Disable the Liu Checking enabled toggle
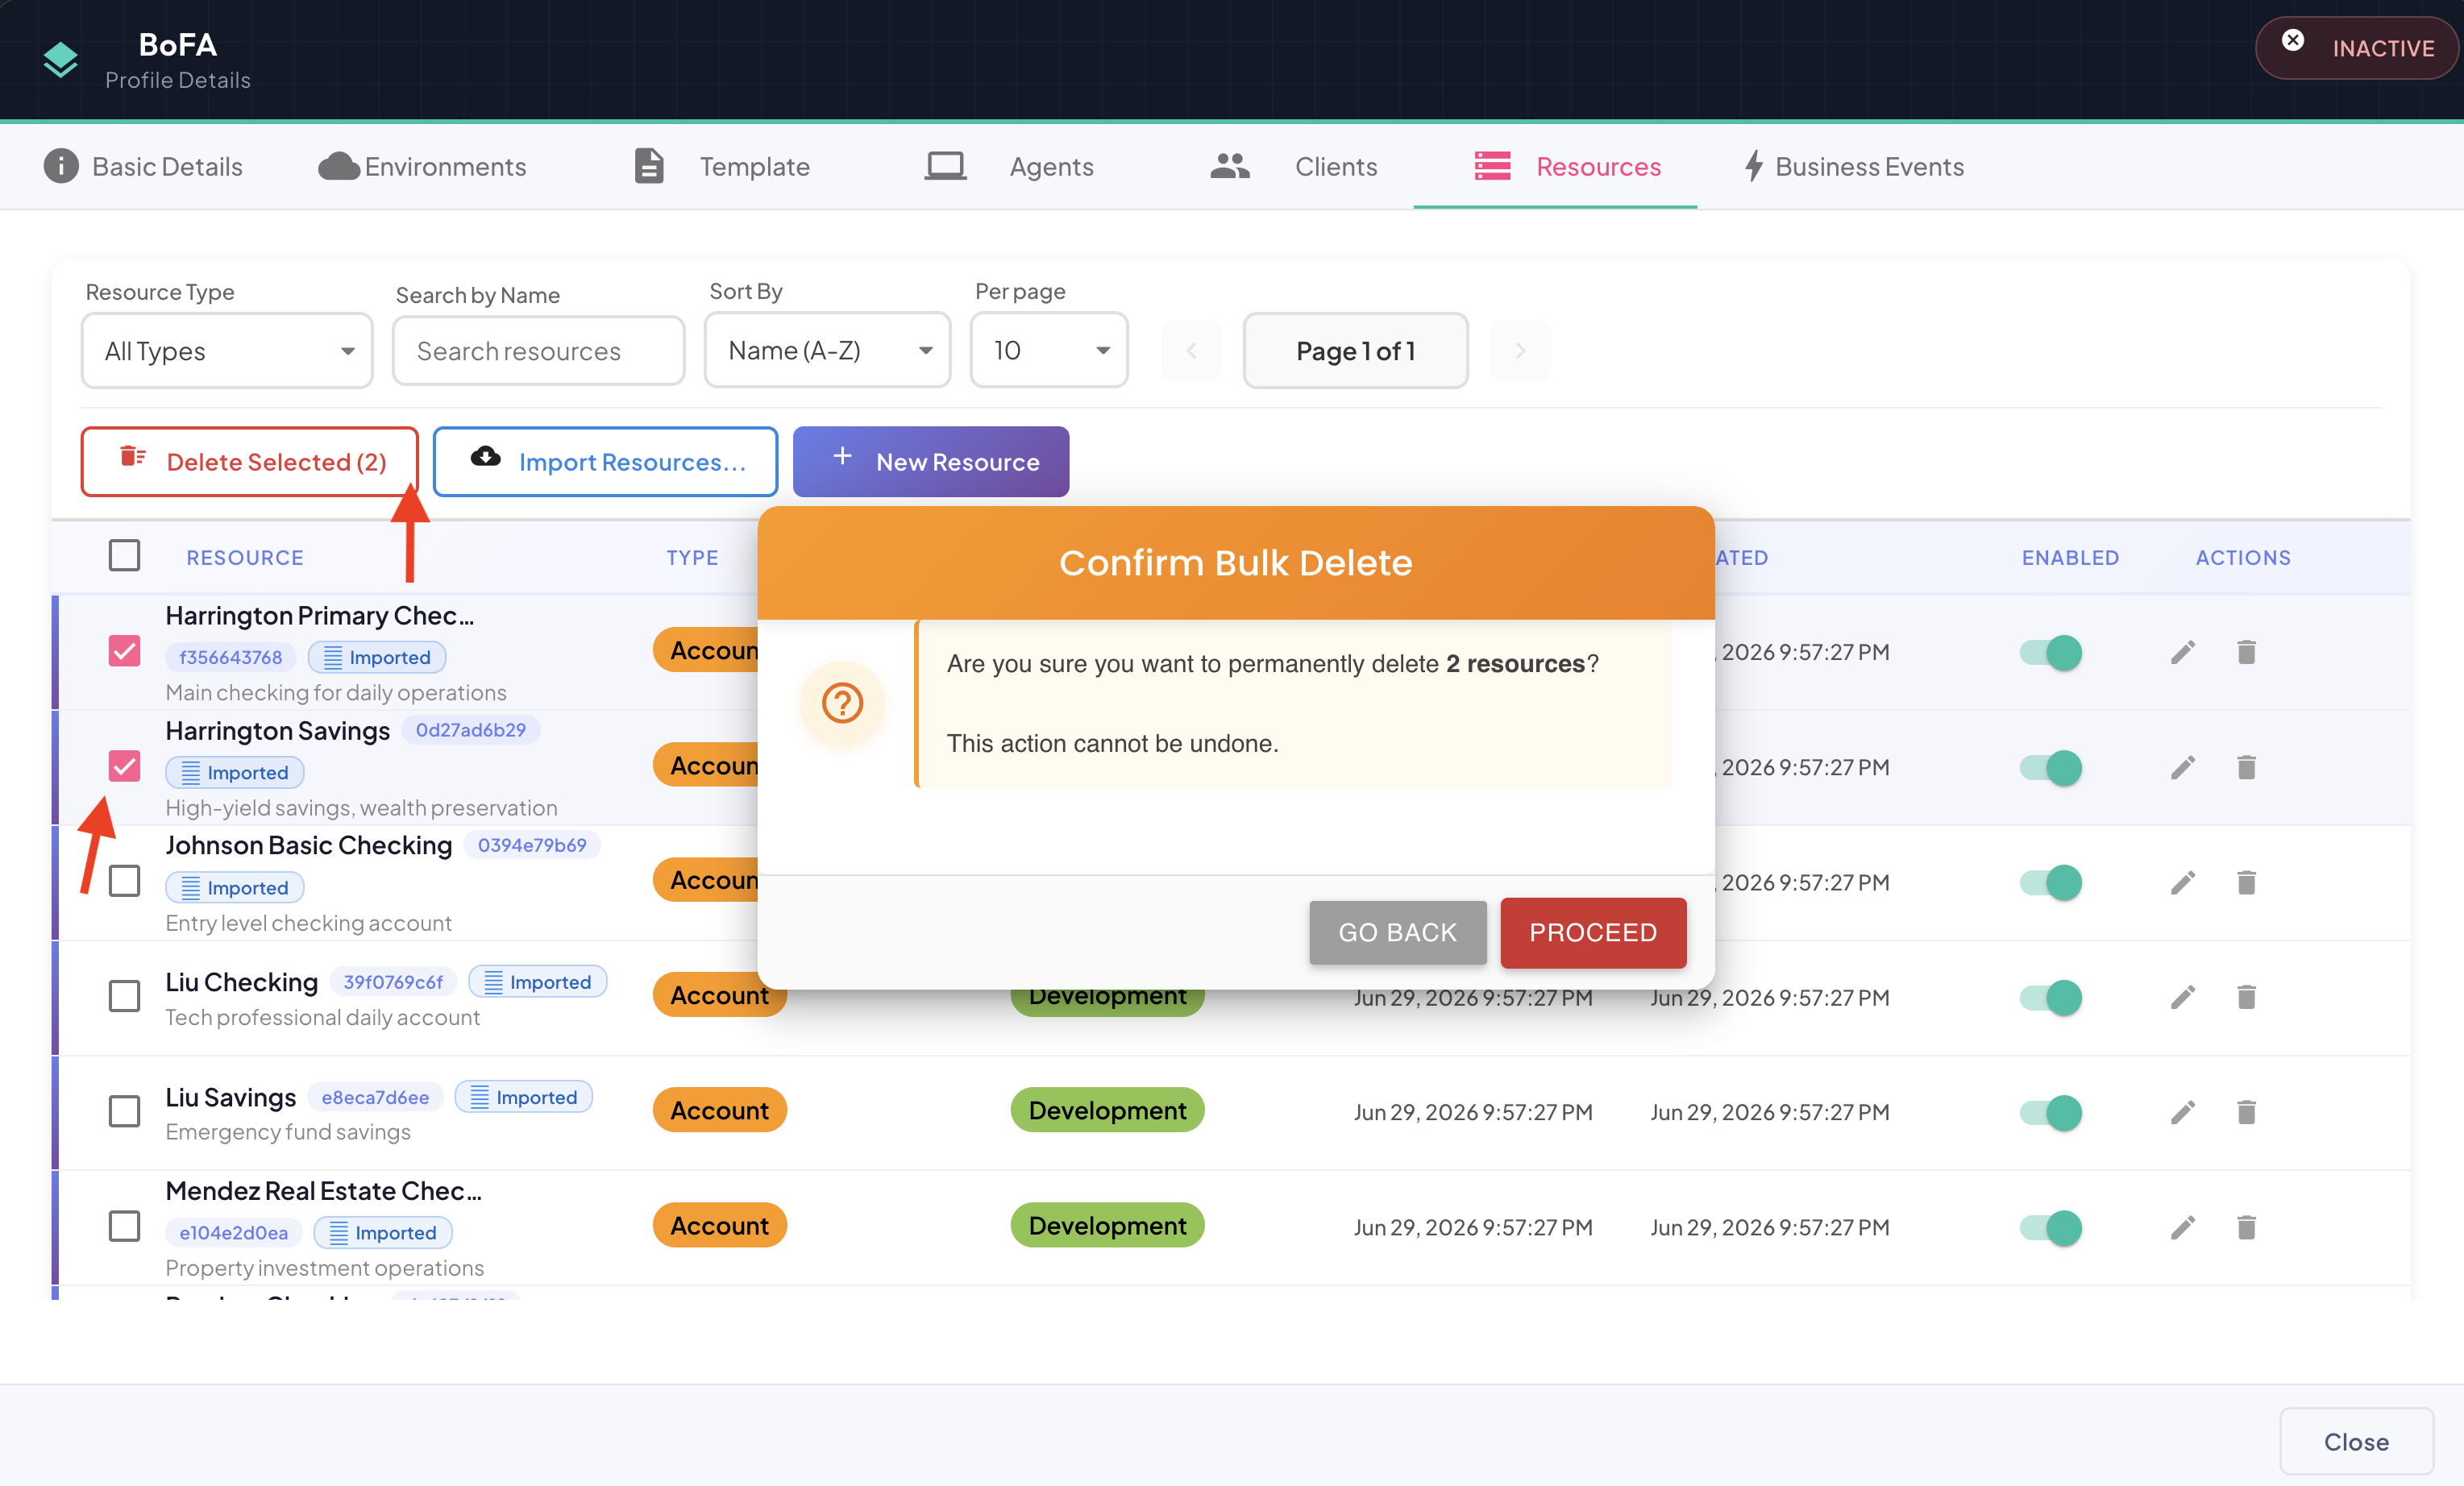The height and width of the screenshot is (1486, 2464). 2050,997
